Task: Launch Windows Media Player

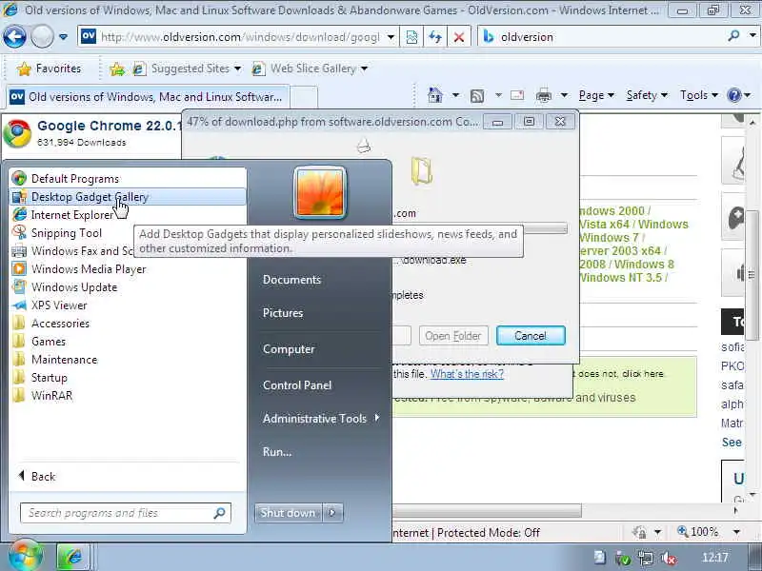Action: pos(128,269)
